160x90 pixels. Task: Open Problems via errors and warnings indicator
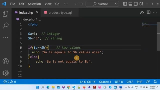click(10, 82)
